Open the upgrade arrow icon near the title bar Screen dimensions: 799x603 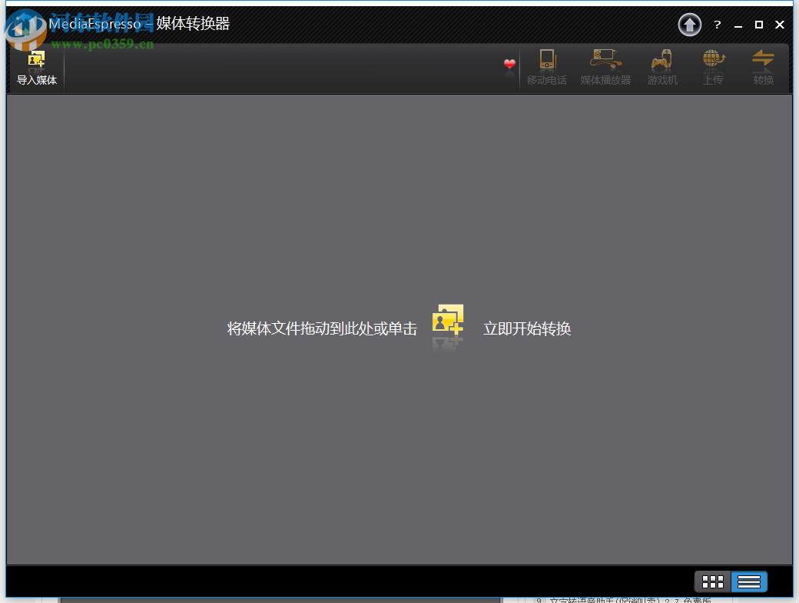(x=689, y=24)
